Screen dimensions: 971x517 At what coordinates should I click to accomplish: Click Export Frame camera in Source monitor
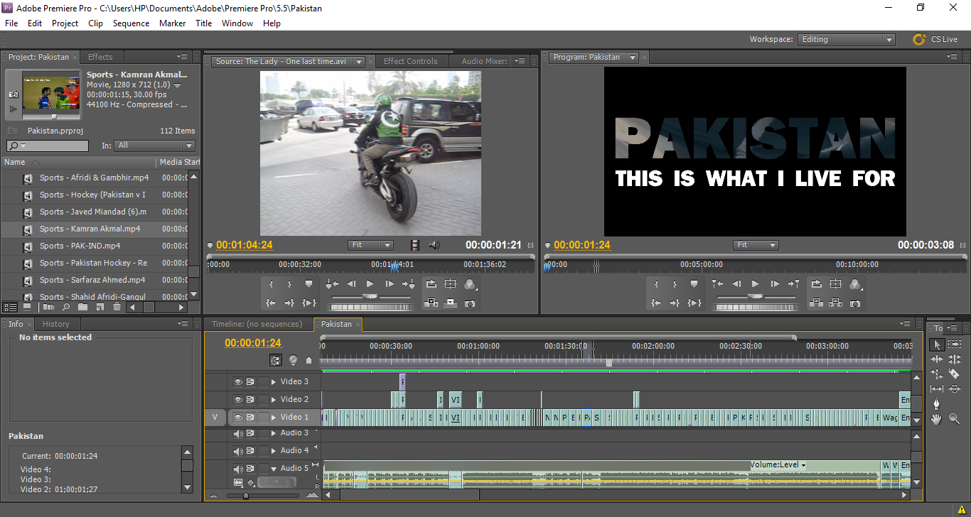[470, 303]
